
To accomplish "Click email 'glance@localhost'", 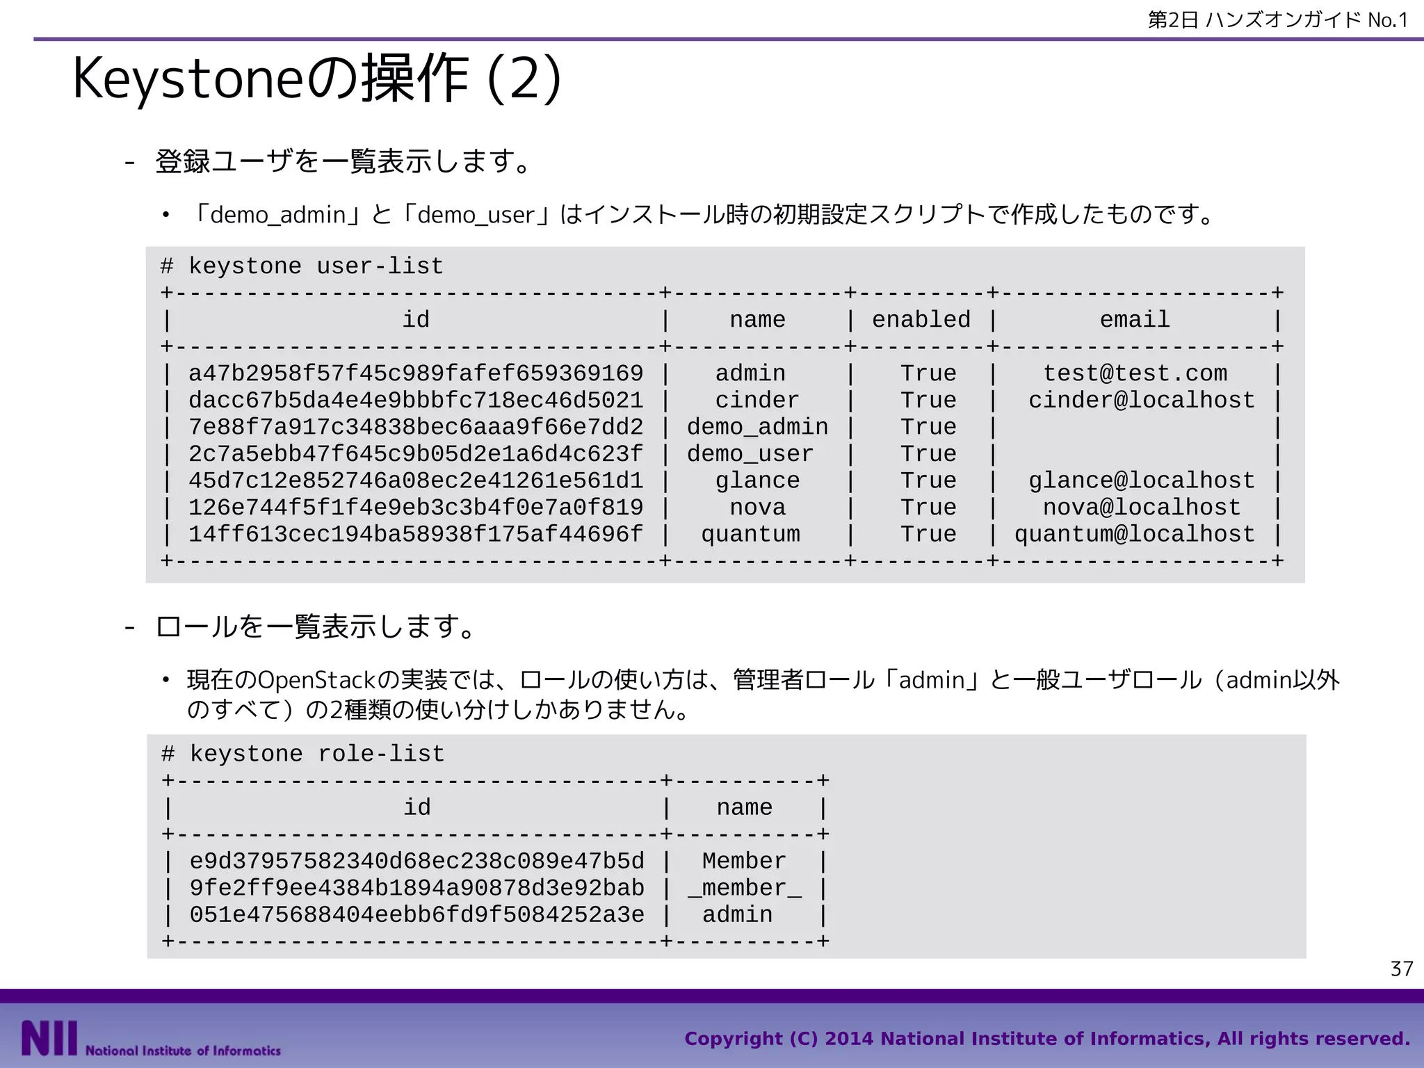I will [x=1142, y=480].
